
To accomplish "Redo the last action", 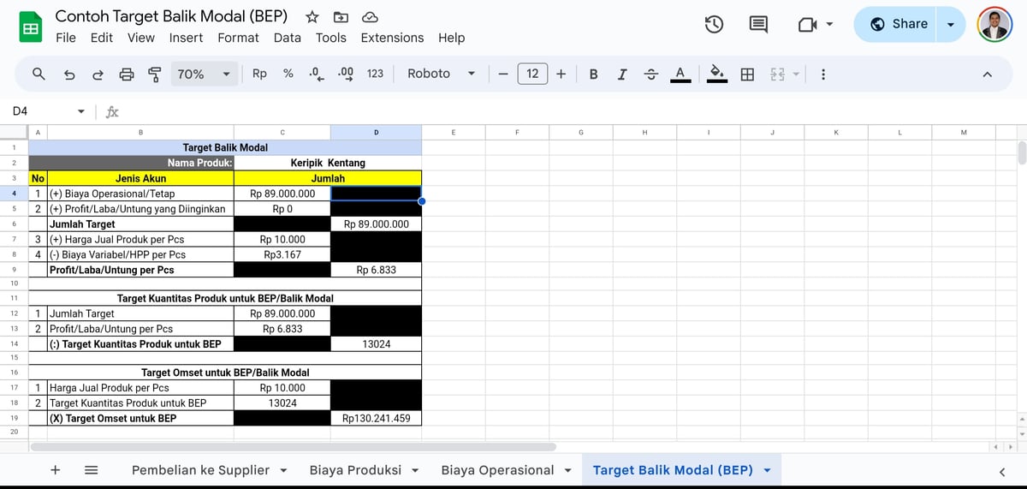I will (98, 75).
